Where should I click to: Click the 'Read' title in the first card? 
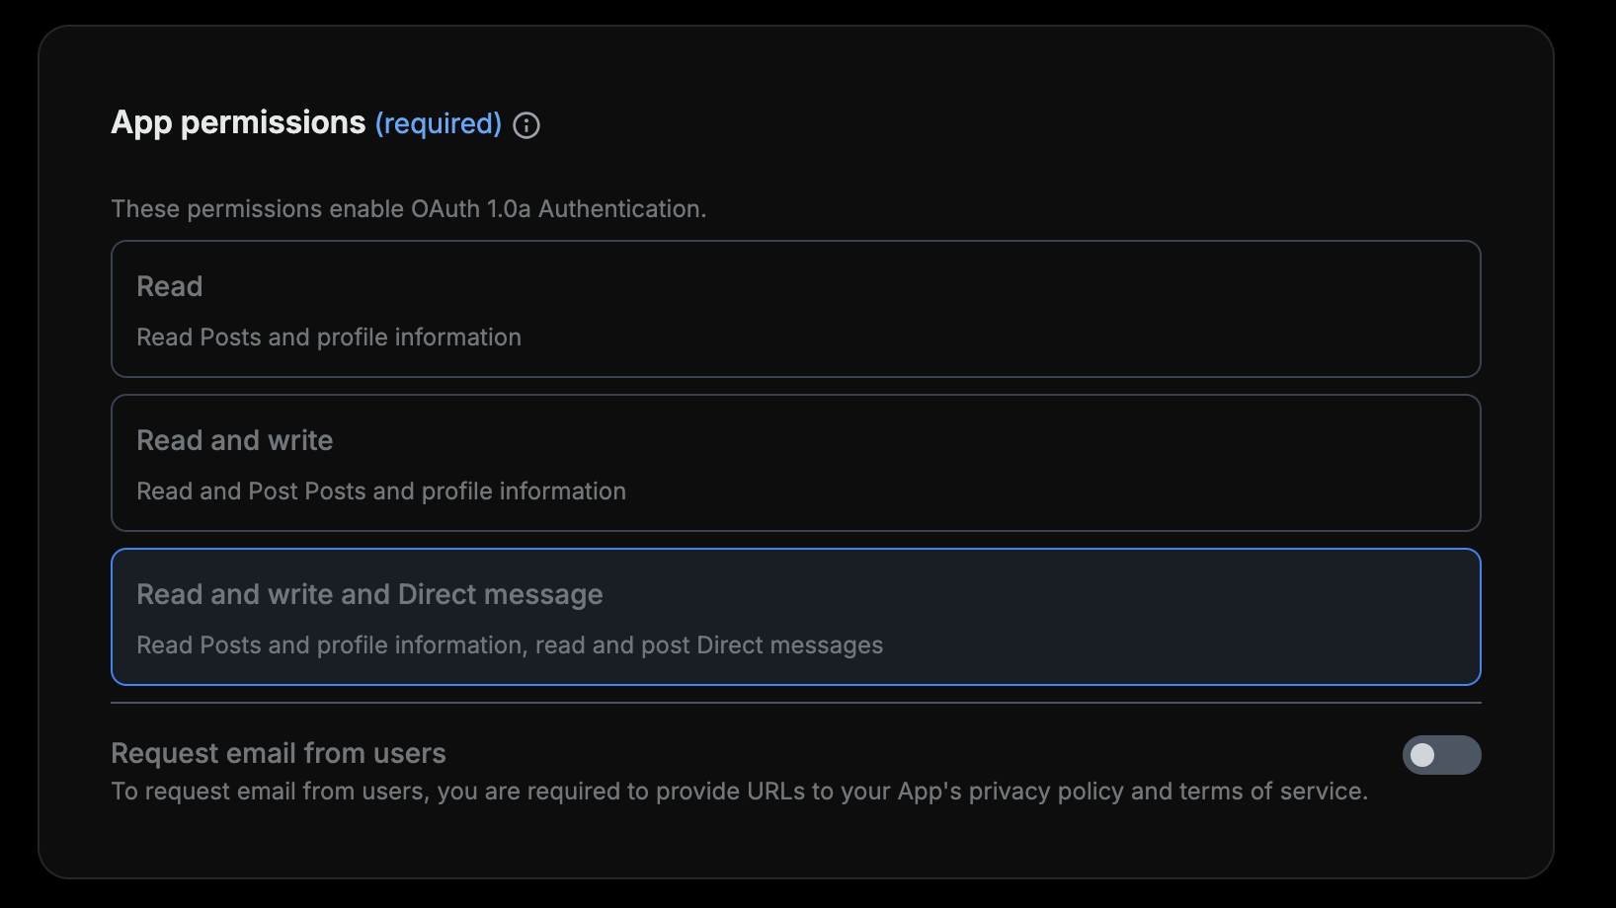170,286
